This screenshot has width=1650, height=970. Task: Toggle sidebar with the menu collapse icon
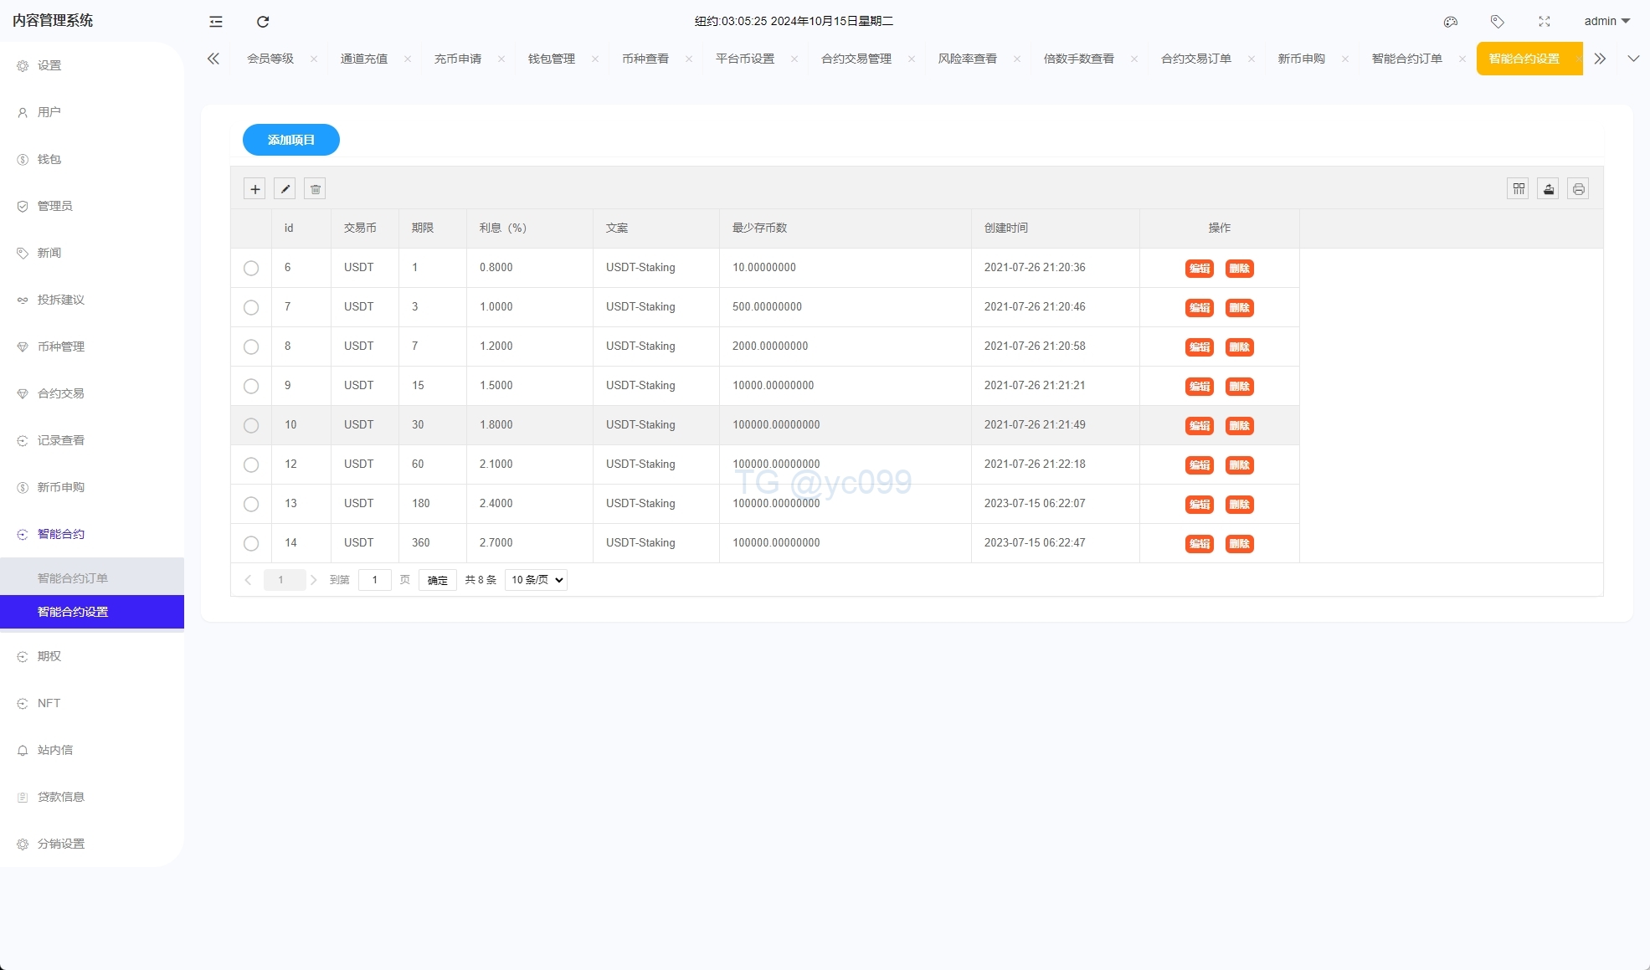point(216,22)
